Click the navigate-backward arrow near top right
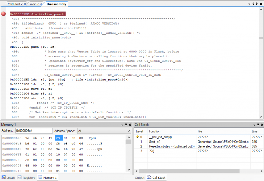The image size is (264, 181). [x=253, y=4]
